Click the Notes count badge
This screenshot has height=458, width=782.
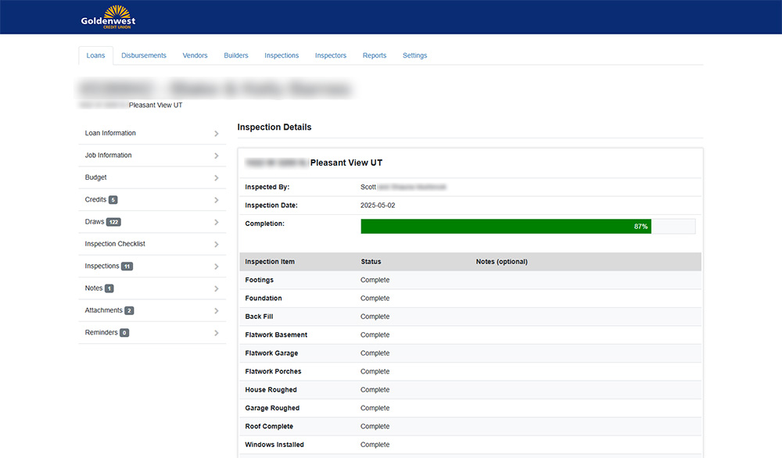(x=109, y=288)
